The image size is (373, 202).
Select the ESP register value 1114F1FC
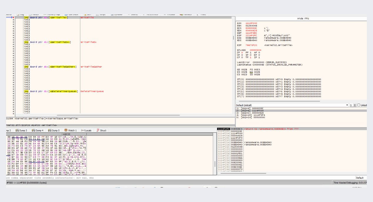(x=251, y=35)
